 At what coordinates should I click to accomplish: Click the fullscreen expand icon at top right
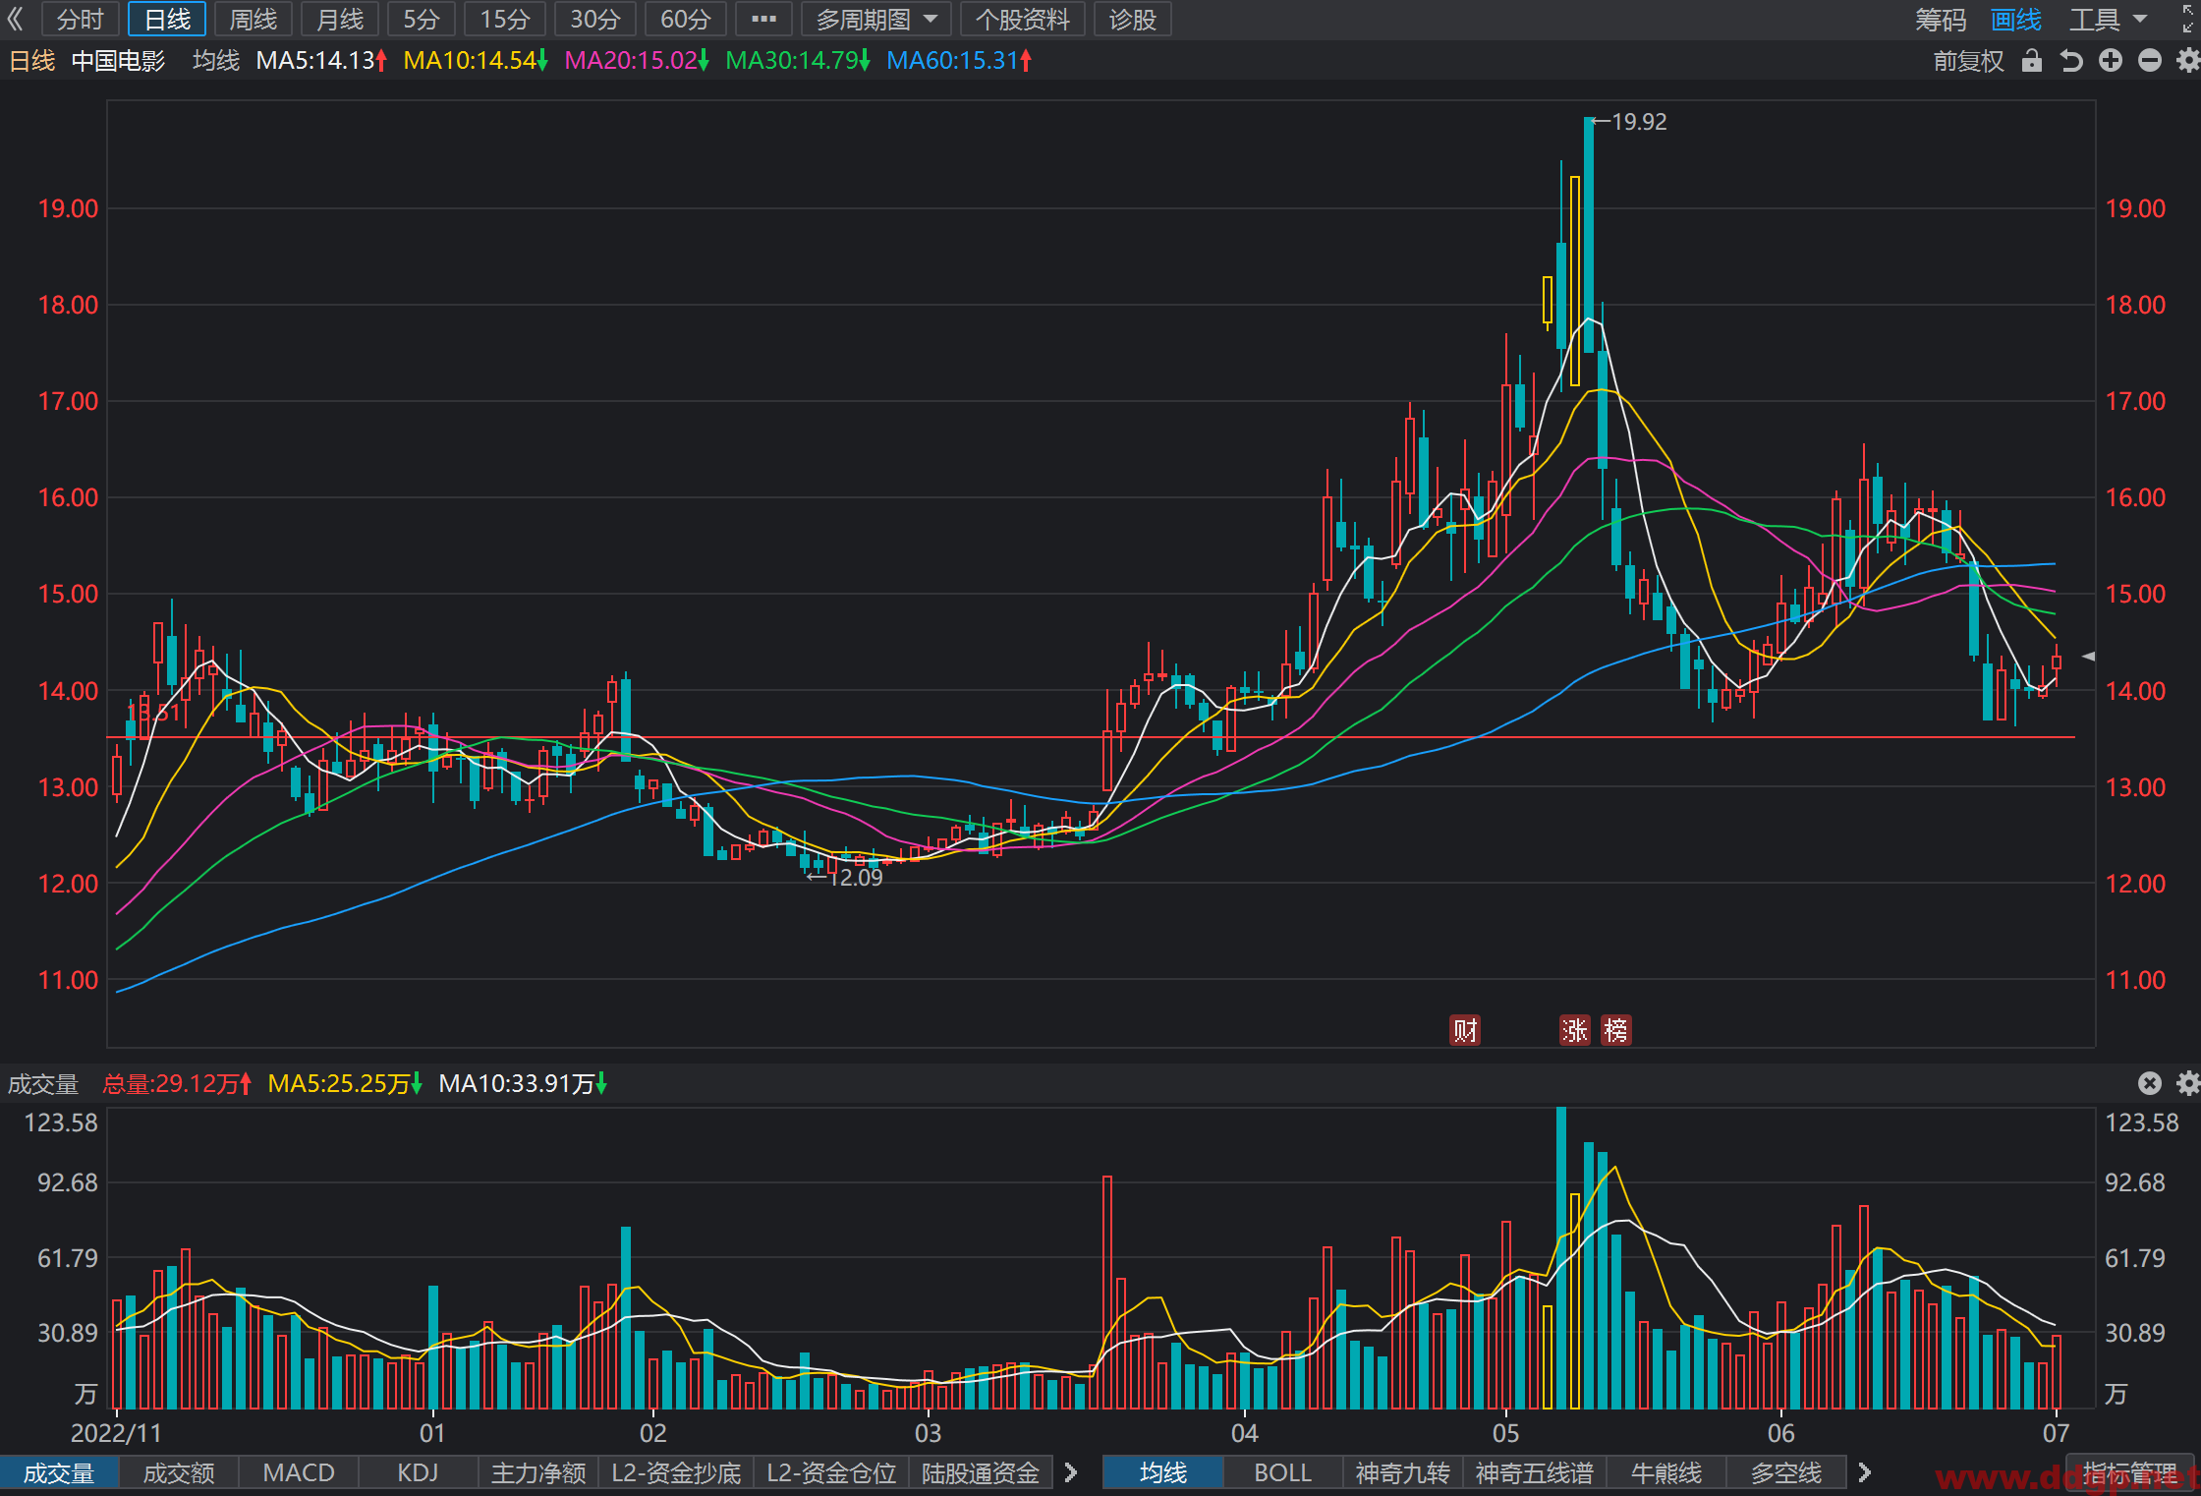click(2189, 19)
